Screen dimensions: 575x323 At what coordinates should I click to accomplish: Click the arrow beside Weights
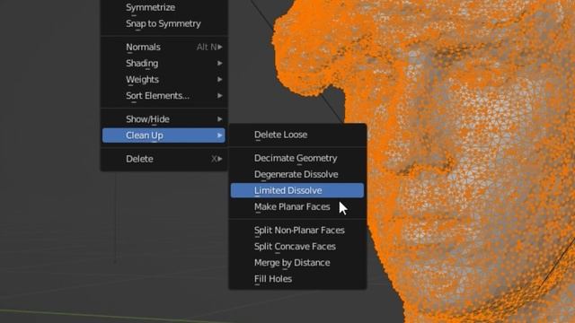tap(219, 79)
